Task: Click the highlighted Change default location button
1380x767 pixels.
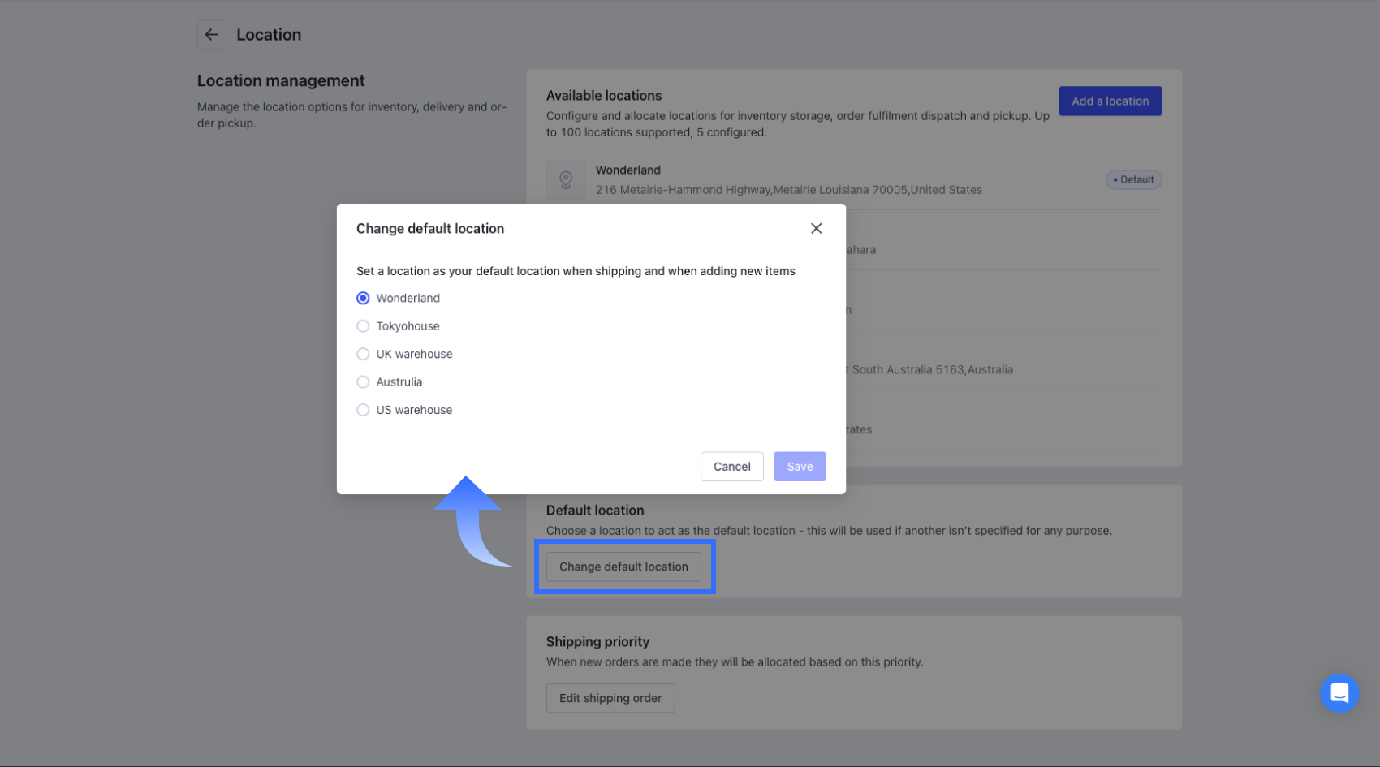Action: click(623, 567)
